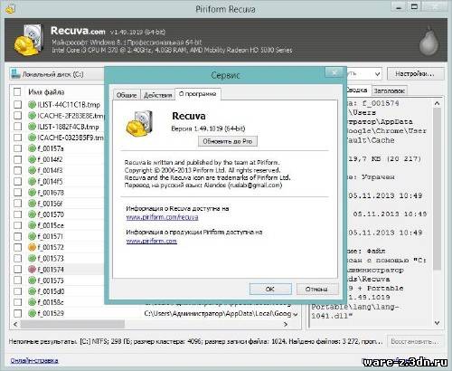
Task: Click green status icon of f_00157a
Action: click(32, 148)
